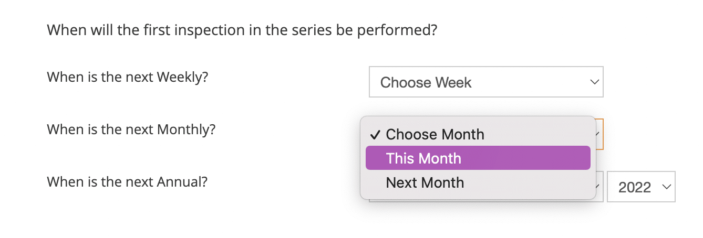Click the chevron arrow beside Choose Week
The height and width of the screenshot is (238, 703).
coord(594,82)
